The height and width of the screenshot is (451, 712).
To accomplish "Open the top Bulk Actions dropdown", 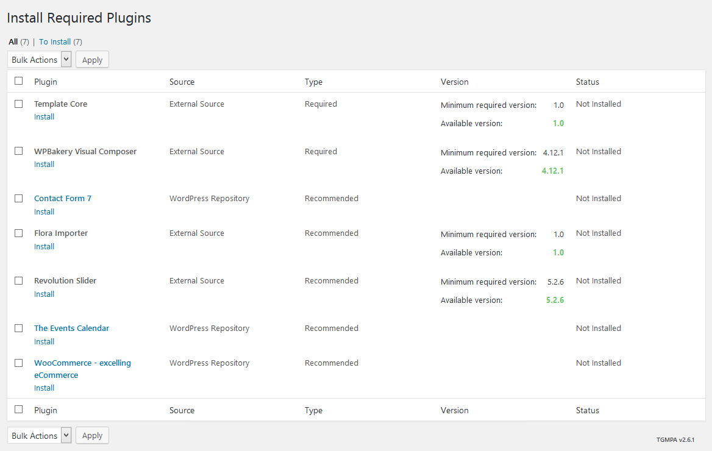I will (40, 60).
